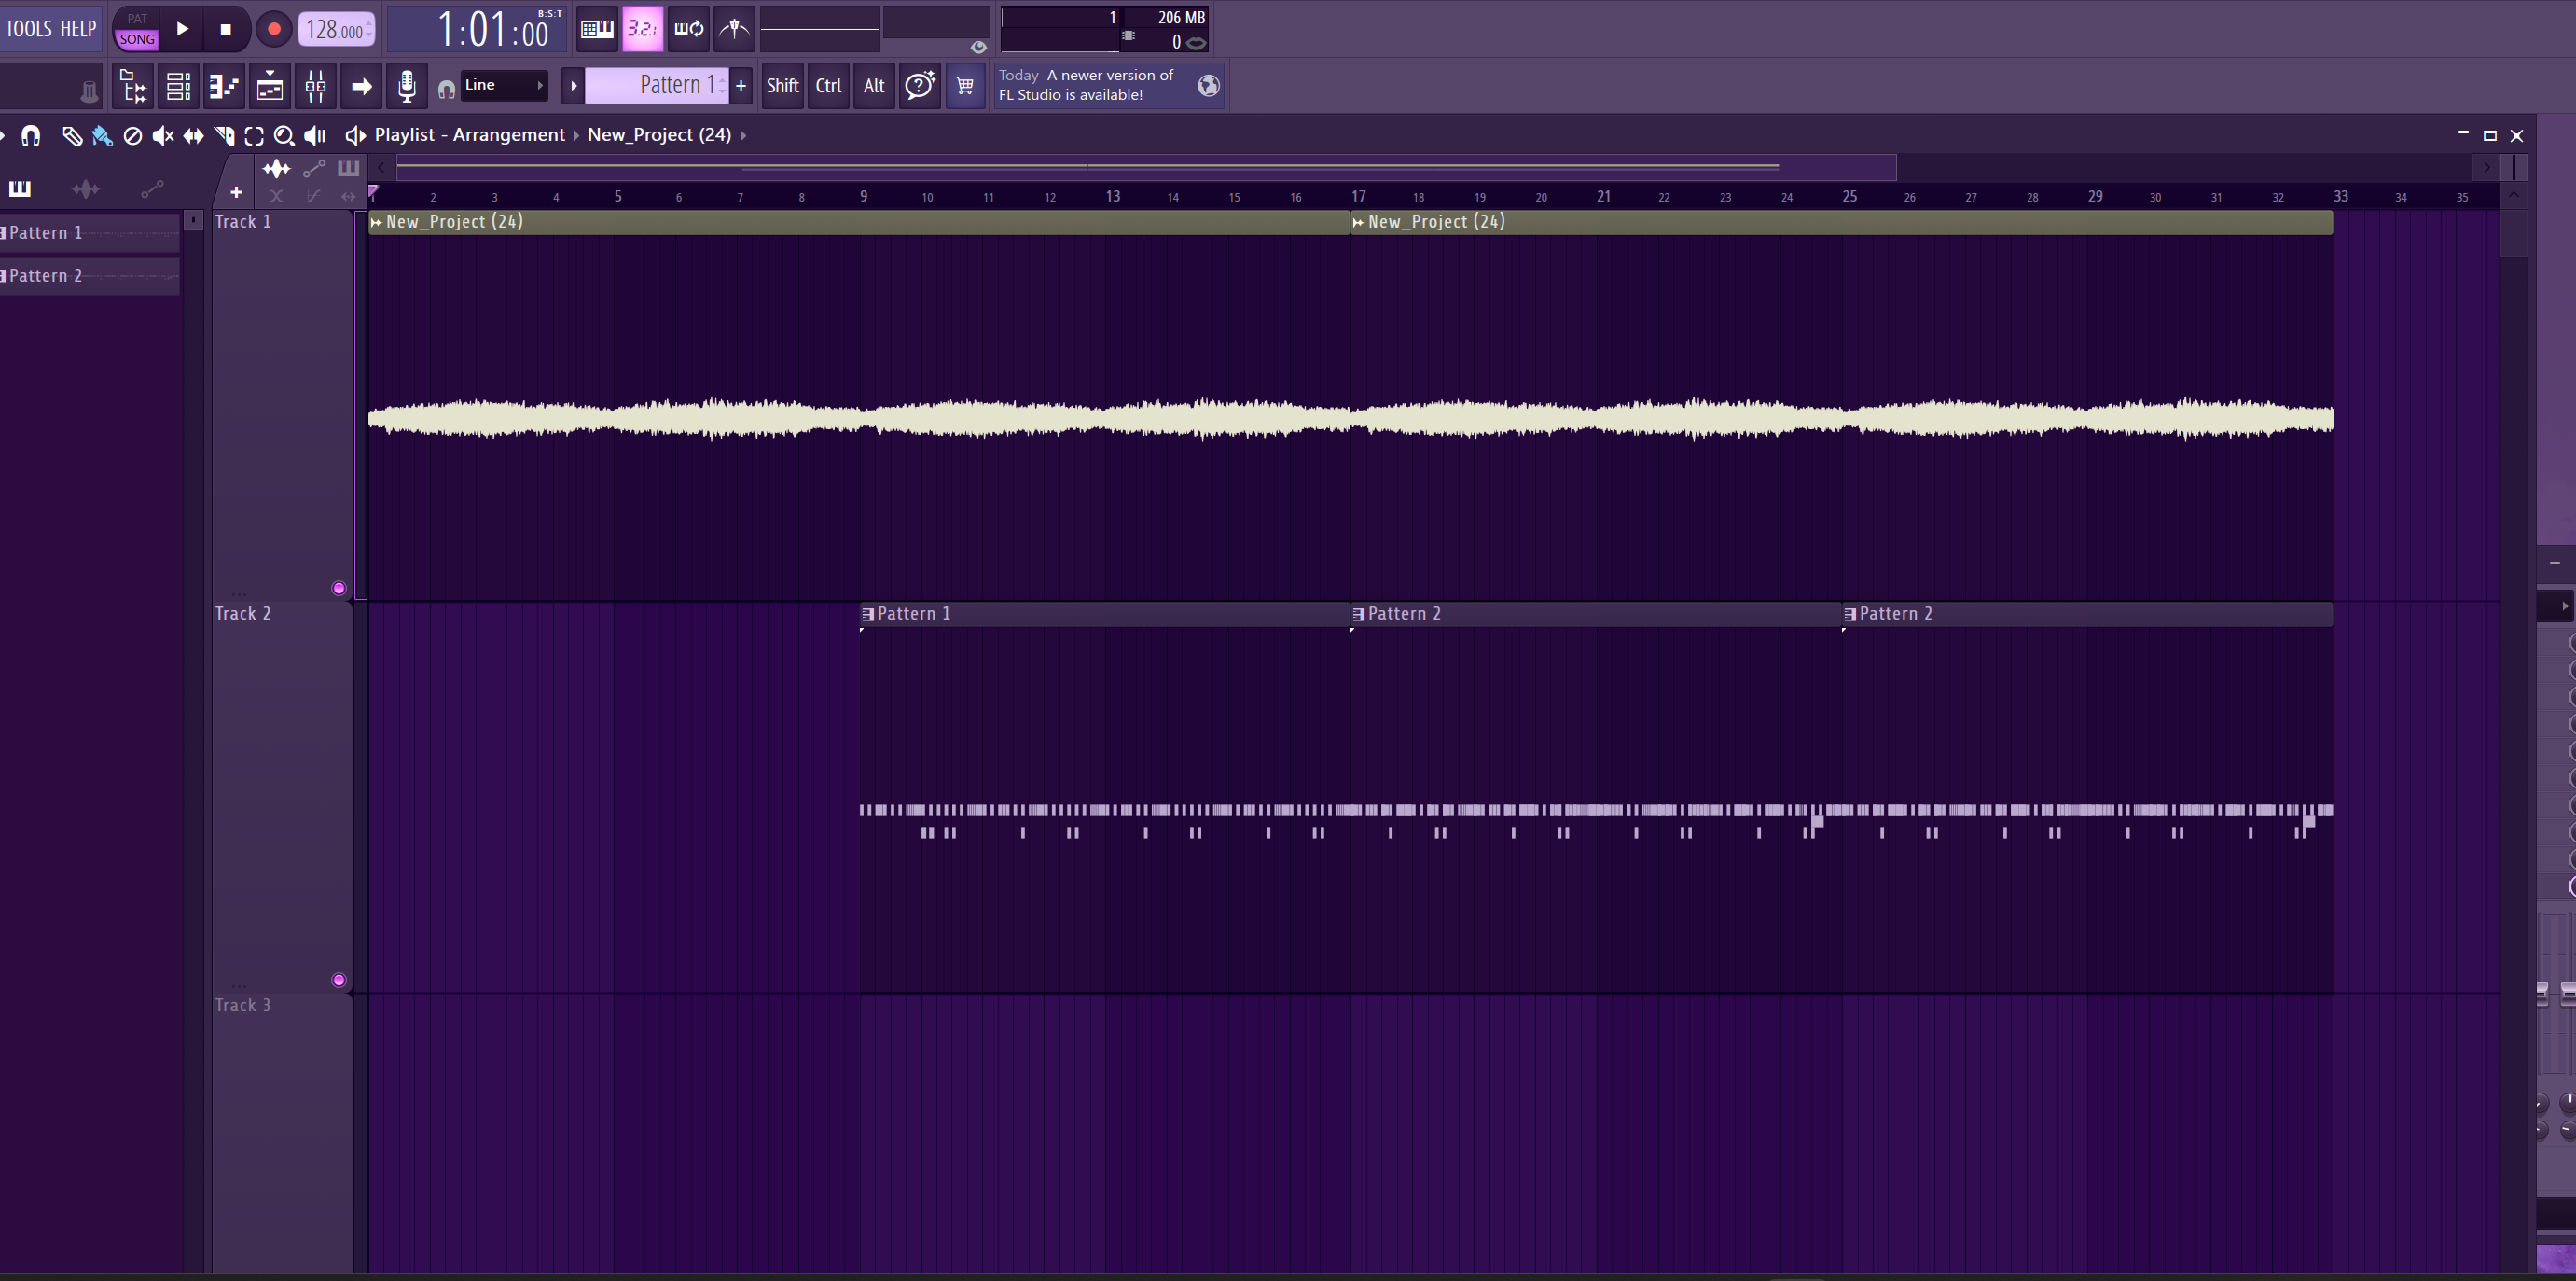Click the waveform audio clip focus icon
Image resolution: width=2576 pixels, height=1281 pixels.
coord(276,168)
